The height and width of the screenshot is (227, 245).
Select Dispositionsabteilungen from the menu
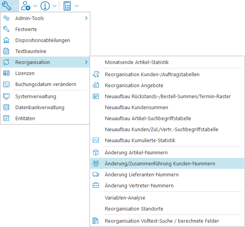[x=42, y=40]
